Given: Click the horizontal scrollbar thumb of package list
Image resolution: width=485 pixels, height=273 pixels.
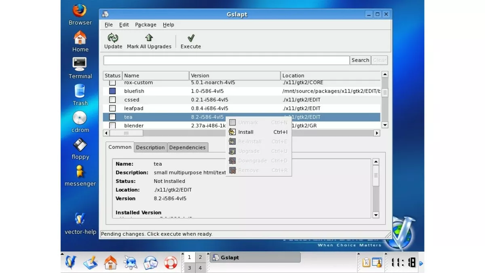Looking at the screenshot, I should click(126, 133).
